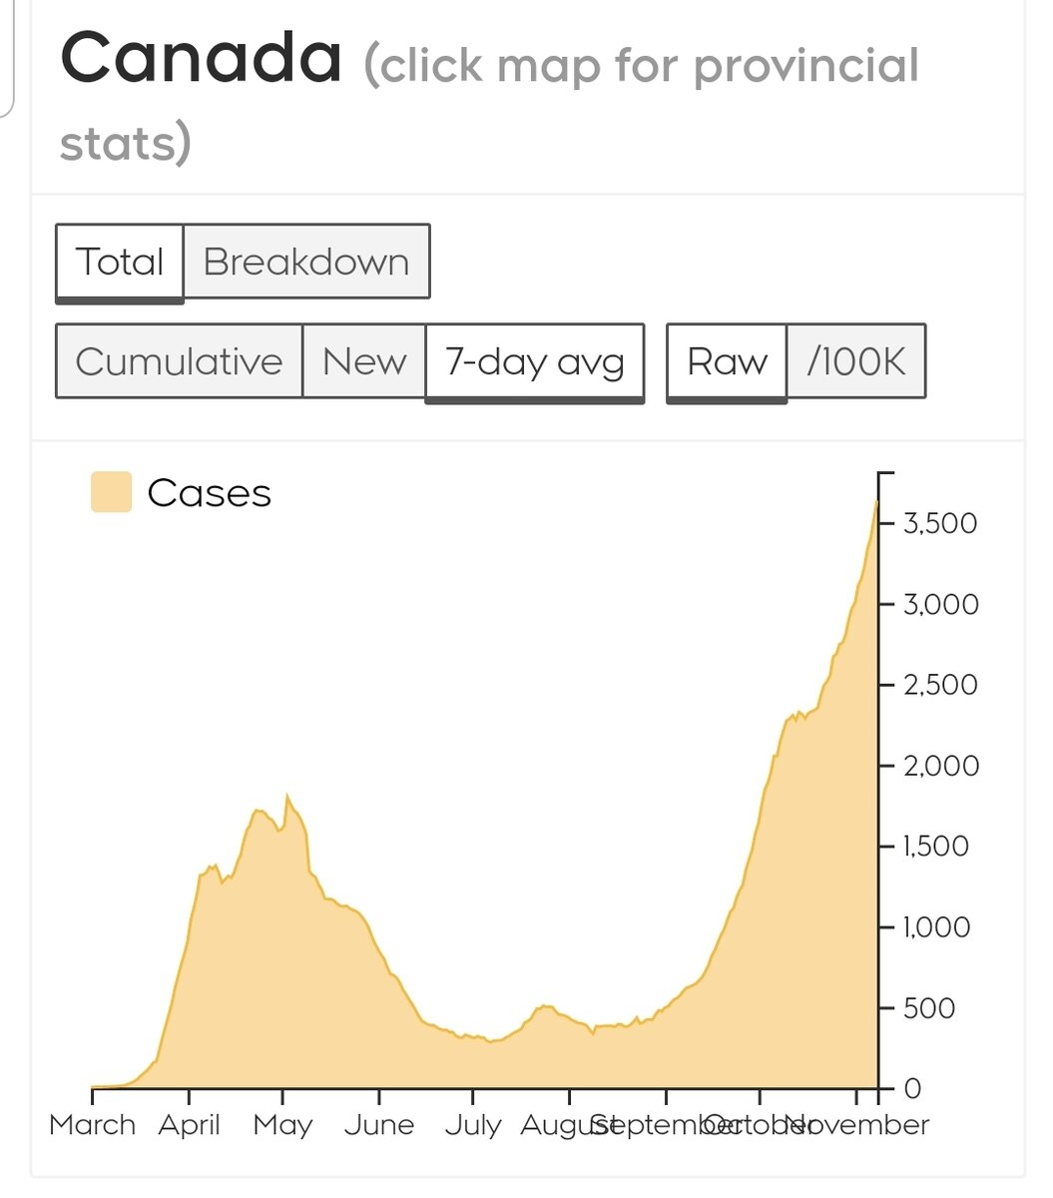1053x1198 pixels.
Task: Switch to the Breakdown tab
Action: point(306,262)
